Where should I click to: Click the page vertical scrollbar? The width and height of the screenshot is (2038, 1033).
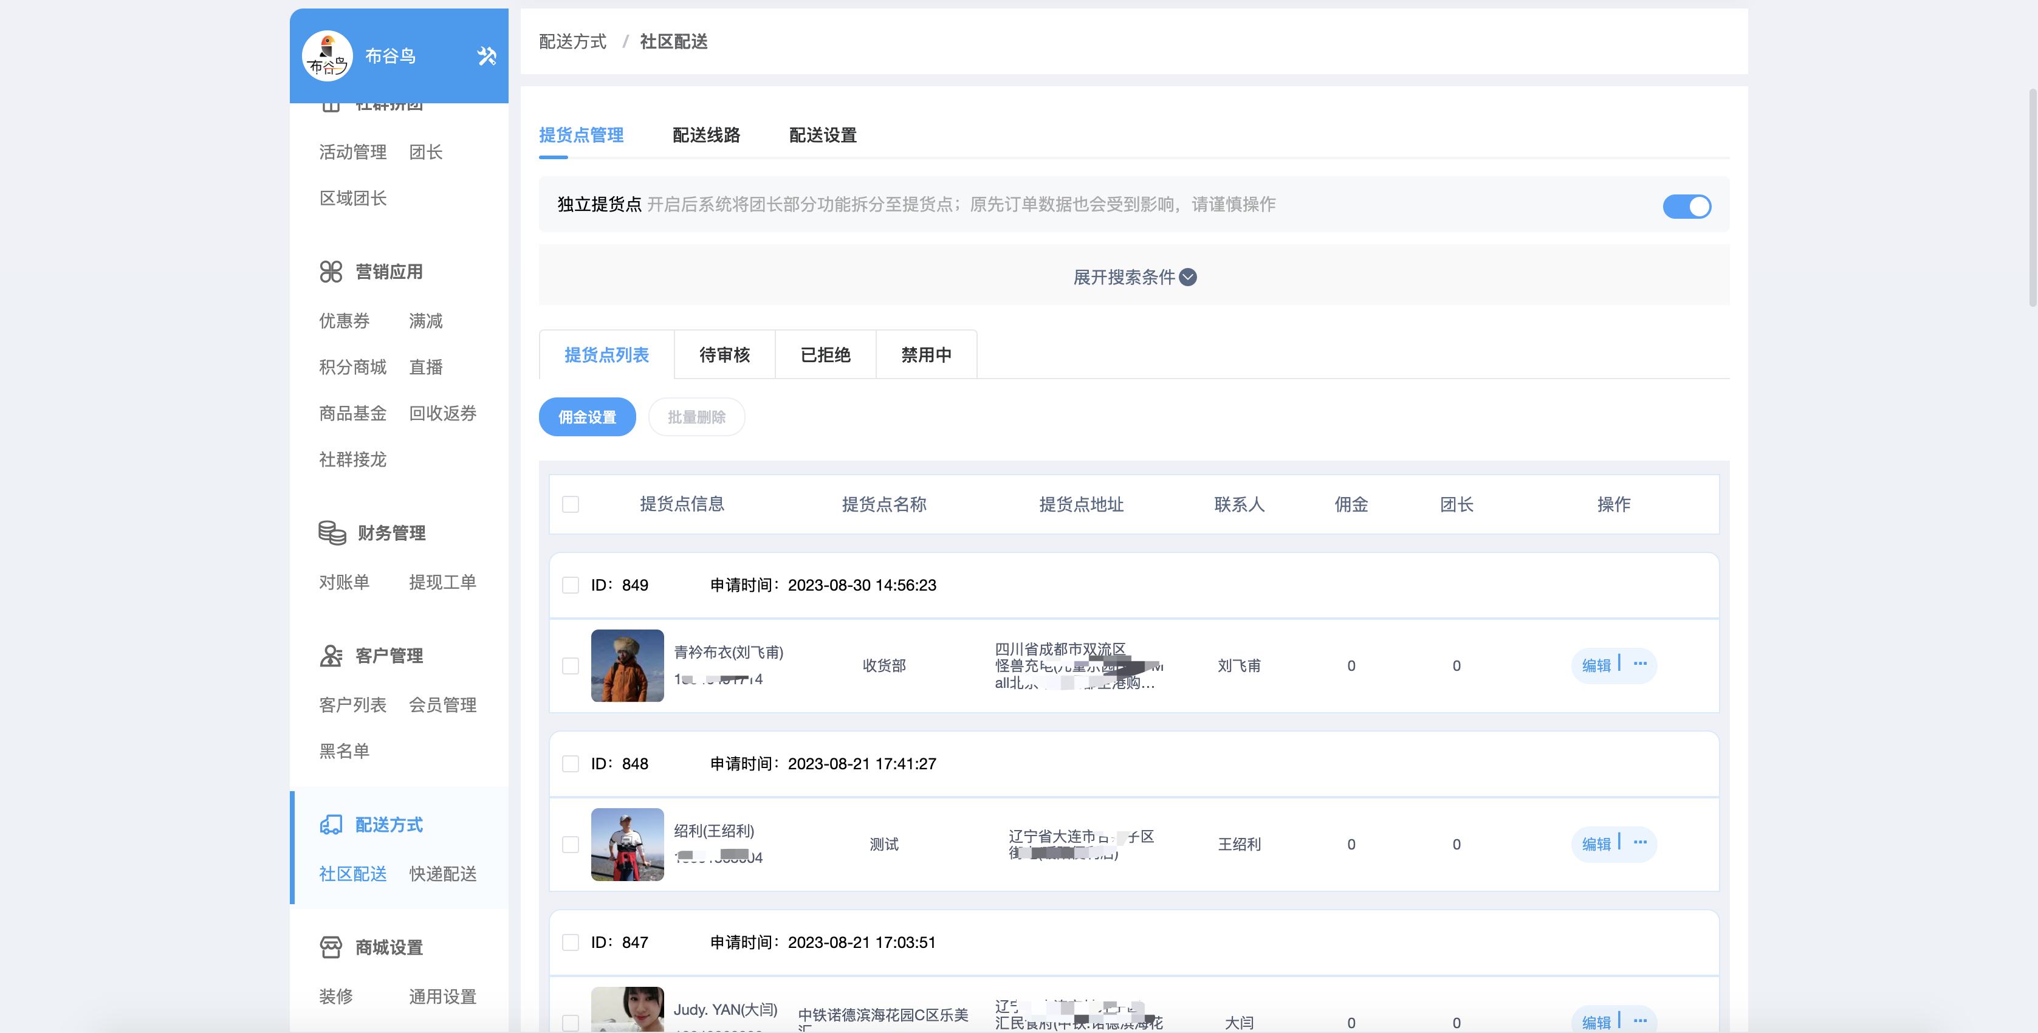tap(2033, 197)
